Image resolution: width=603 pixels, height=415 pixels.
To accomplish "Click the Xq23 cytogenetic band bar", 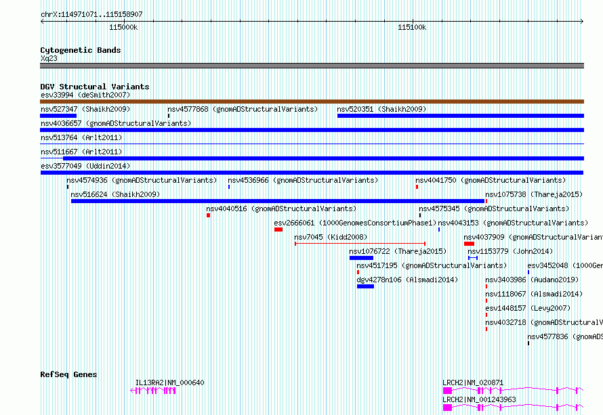I will point(312,66).
